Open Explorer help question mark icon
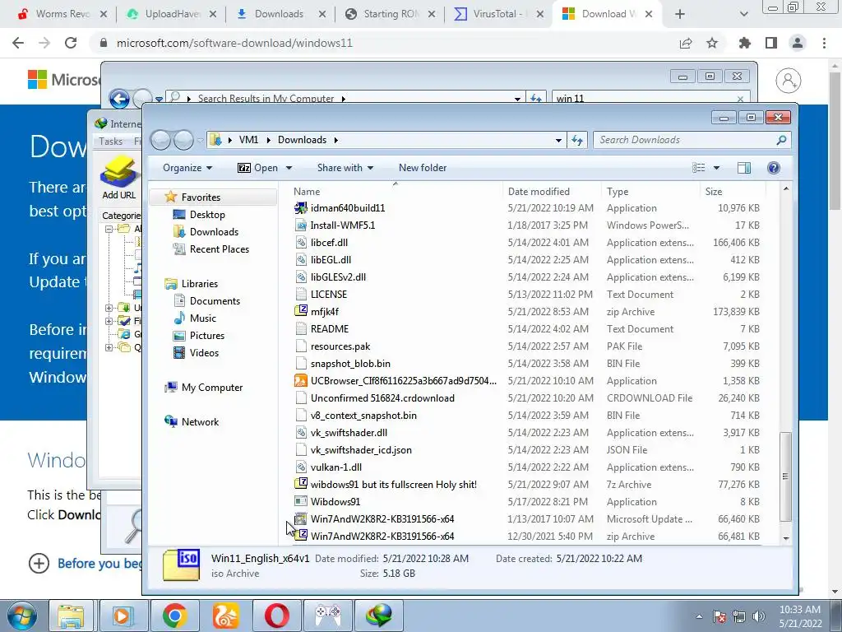This screenshot has height=632, width=842. coord(773,168)
